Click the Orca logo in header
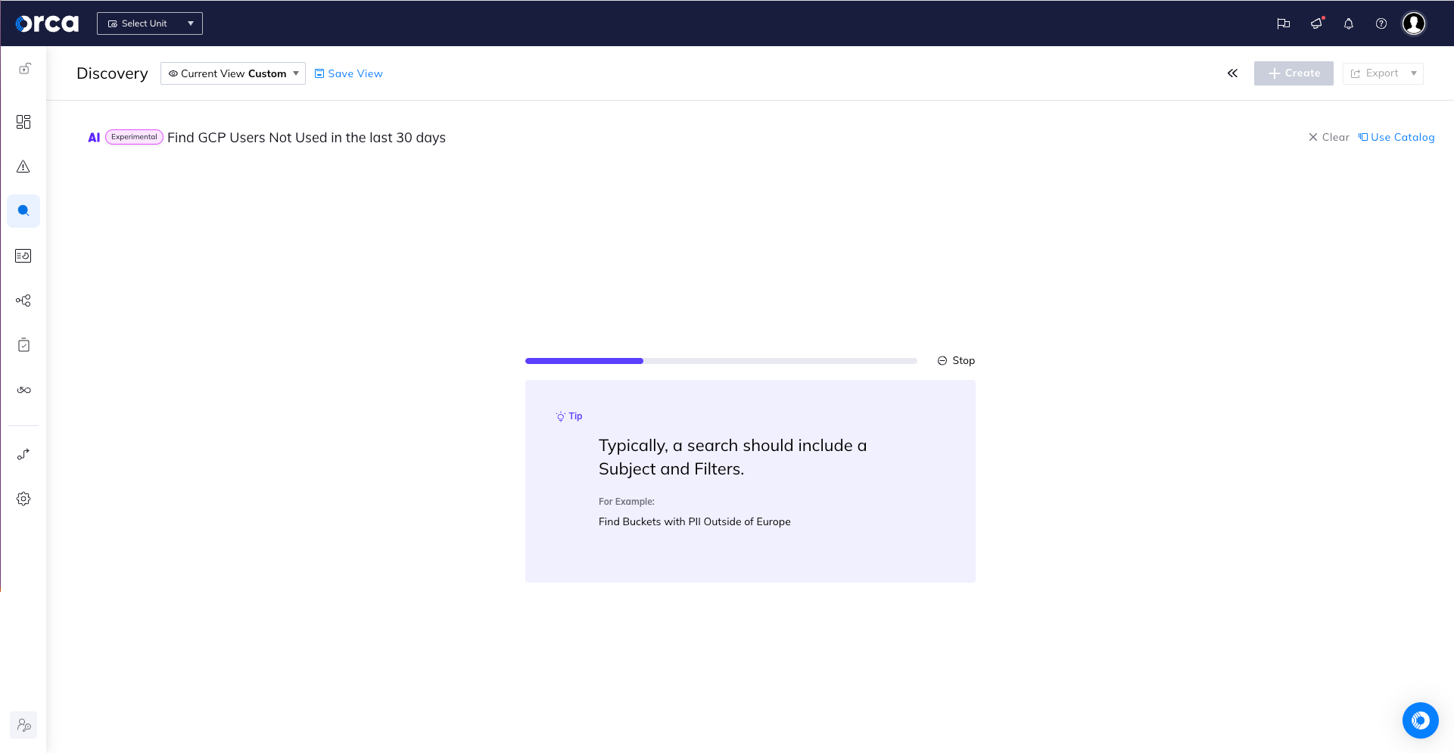This screenshot has width=1454, height=753. (x=47, y=23)
